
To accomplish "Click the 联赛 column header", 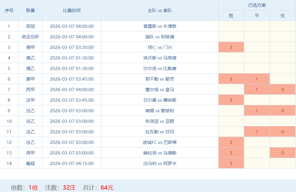I will [x=30, y=10].
